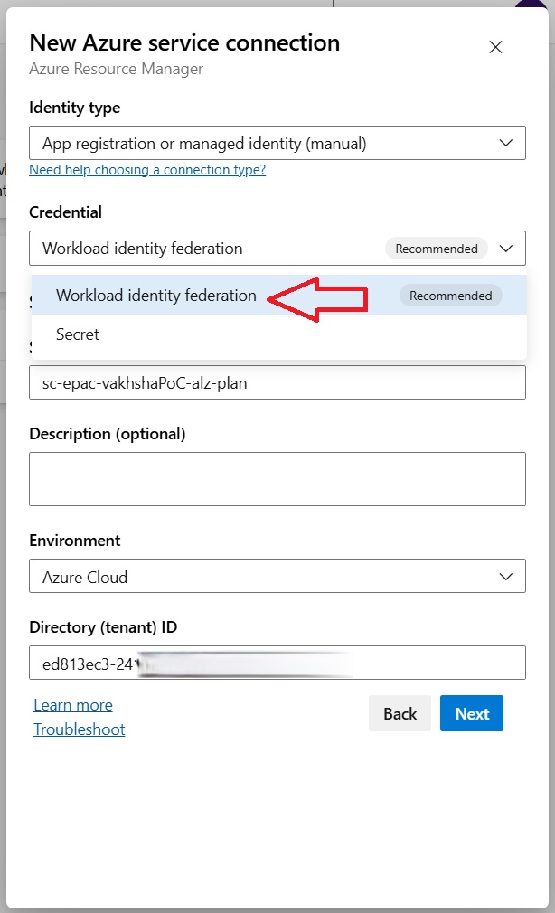Viewport: 555px width, 913px height.
Task: Click the Back button
Action: click(400, 713)
